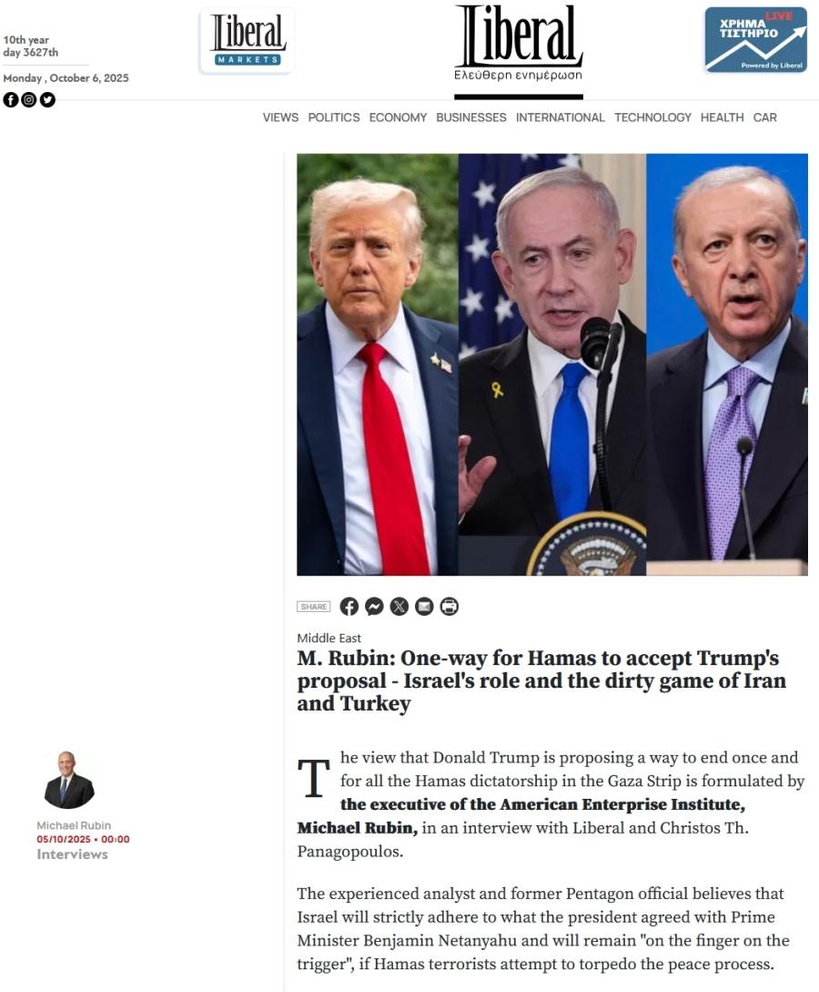
Task: Send article by email icon
Action: point(424,606)
